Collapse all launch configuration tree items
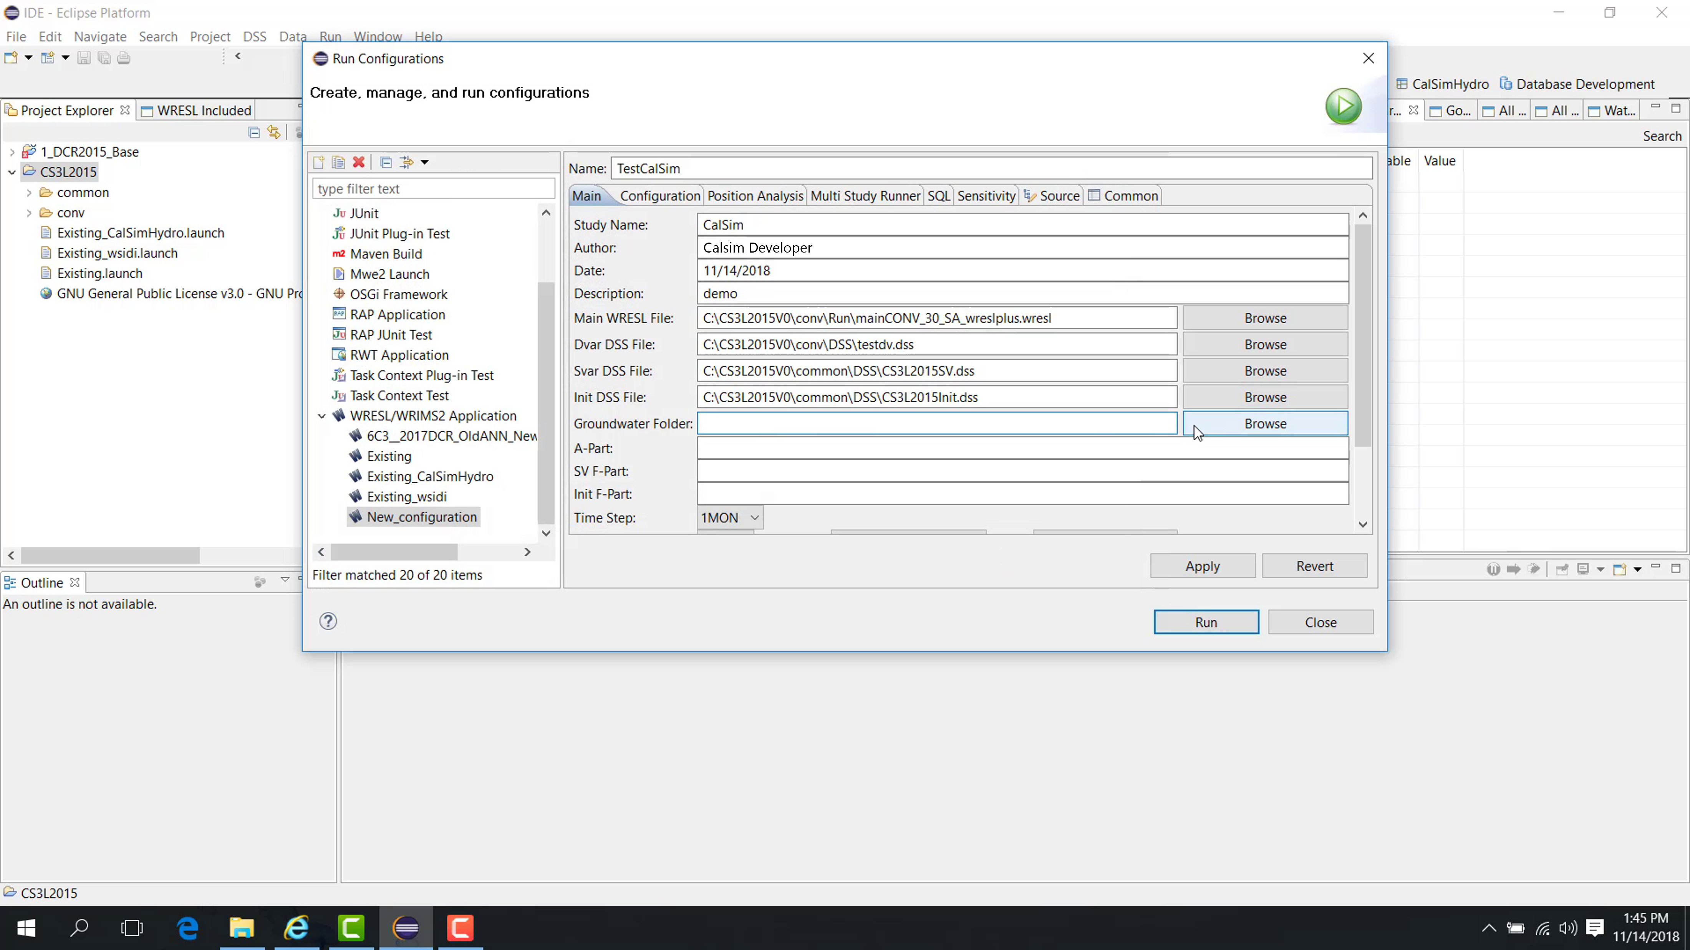This screenshot has height=950, width=1690. 386,162
